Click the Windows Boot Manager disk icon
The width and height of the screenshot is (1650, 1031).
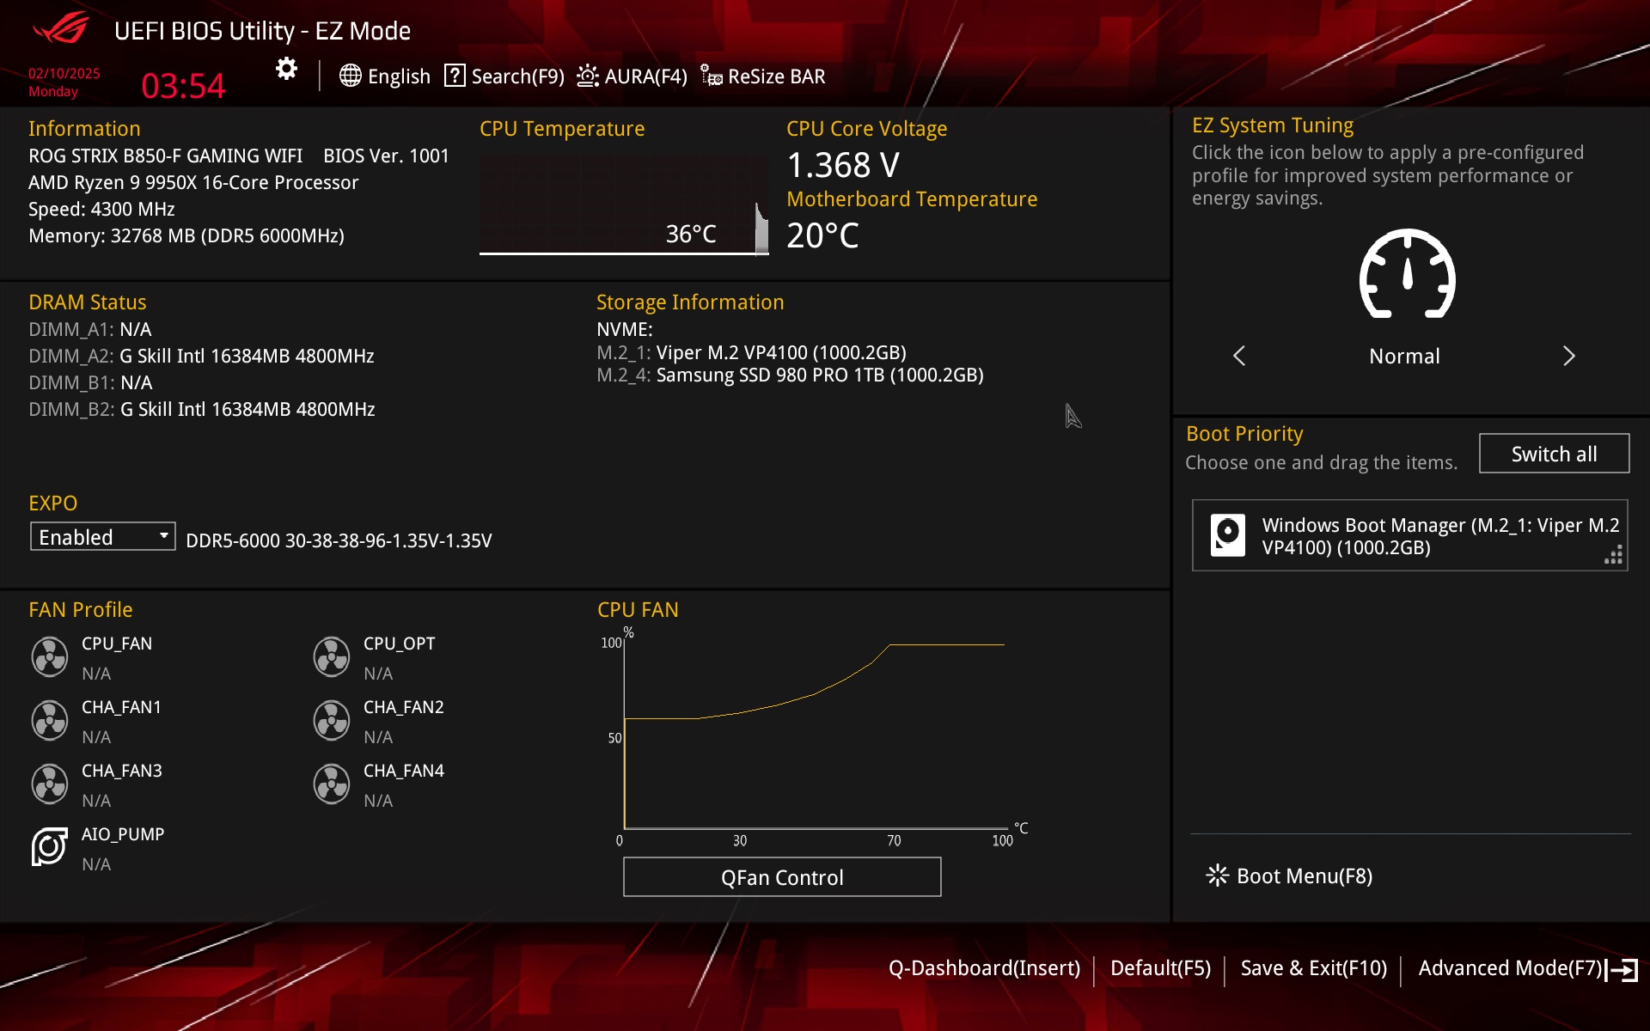point(1227,535)
